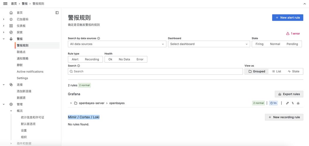
Task: Filter health by Ok
Action: 110,59
